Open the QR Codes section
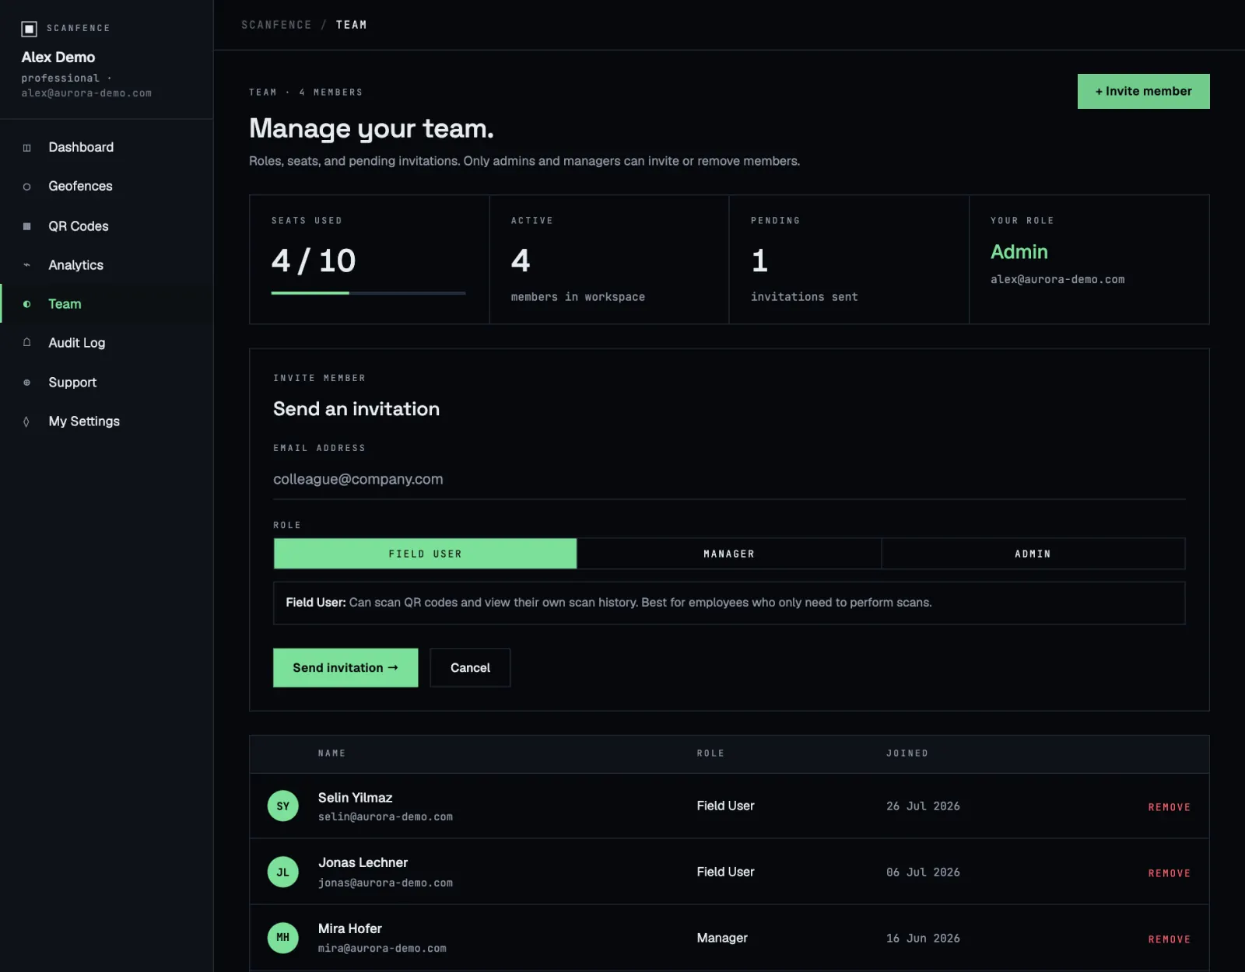This screenshot has height=972, width=1245. [x=107, y=226]
